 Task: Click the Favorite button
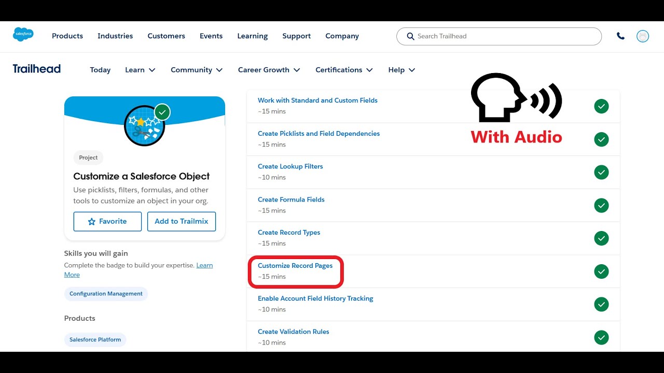[107, 221]
